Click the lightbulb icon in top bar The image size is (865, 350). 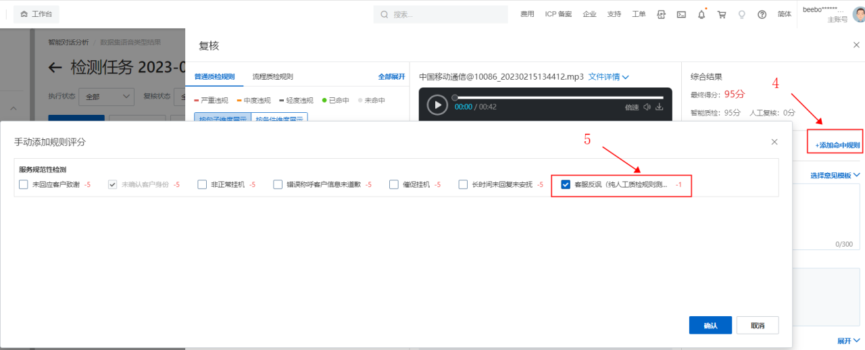[741, 14]
